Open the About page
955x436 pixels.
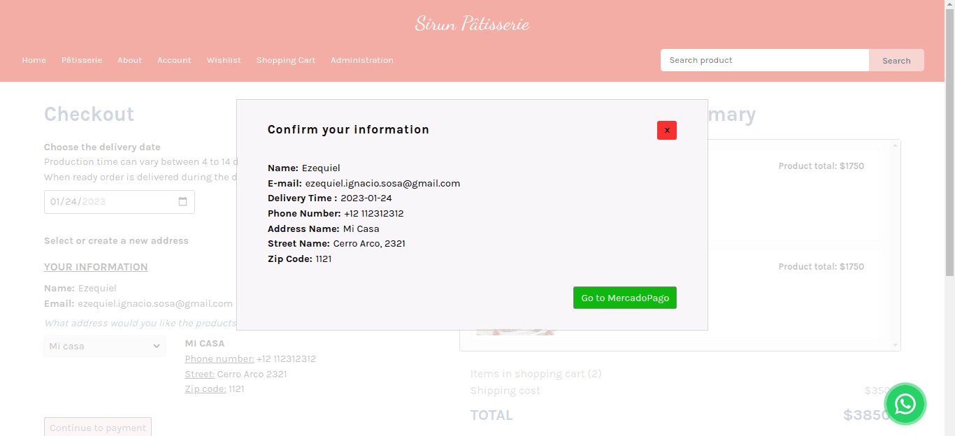(x=129, y=60)
